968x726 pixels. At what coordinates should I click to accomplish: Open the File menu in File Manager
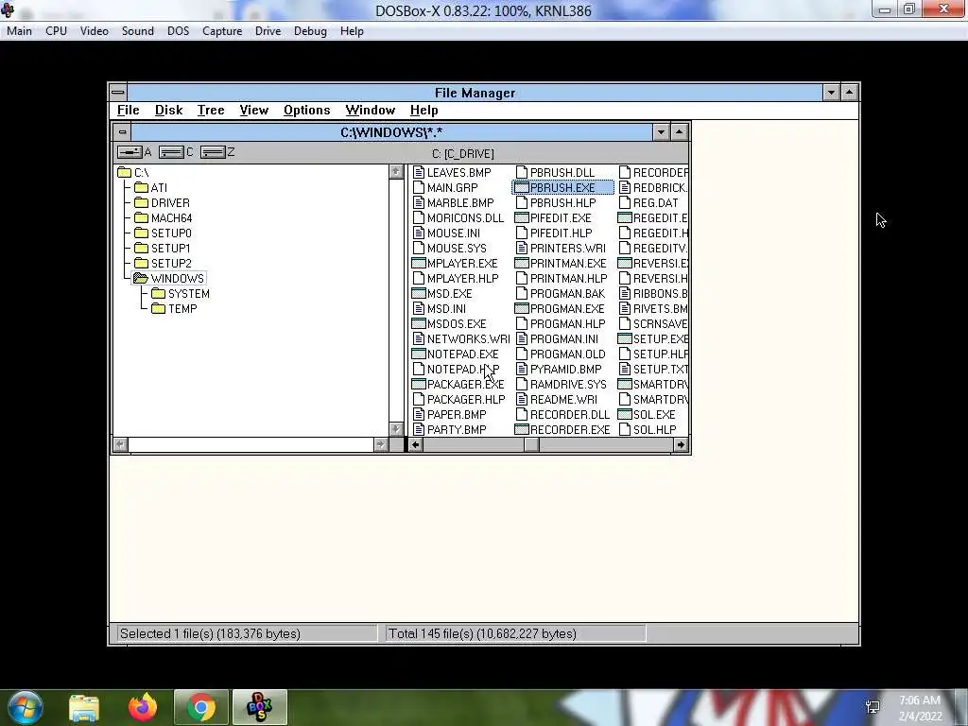click(x=129, y=110)
